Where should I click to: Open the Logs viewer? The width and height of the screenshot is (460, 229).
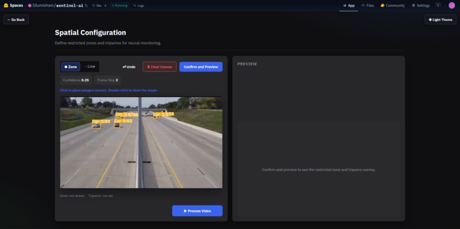[x=138, y=6]
